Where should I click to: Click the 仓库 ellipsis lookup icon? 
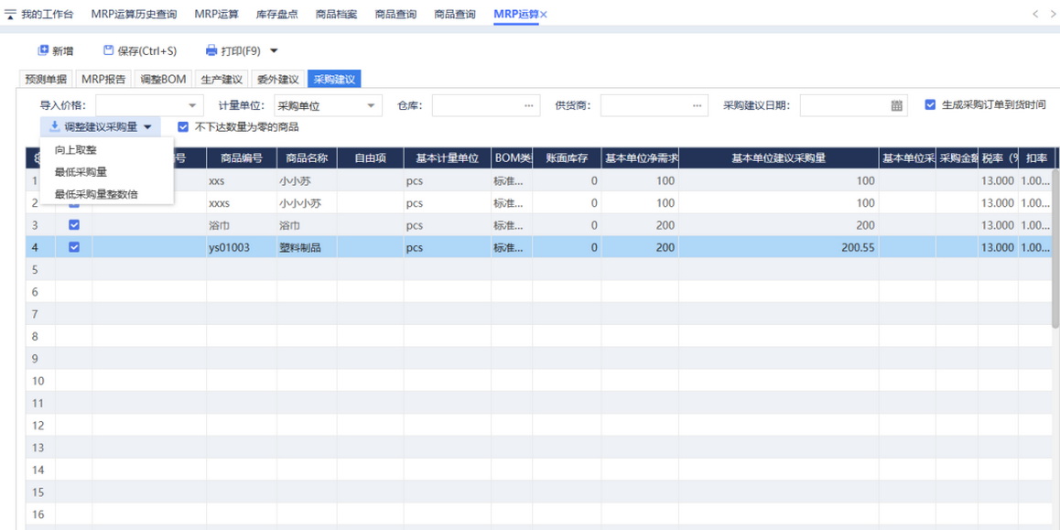point(529,106)
